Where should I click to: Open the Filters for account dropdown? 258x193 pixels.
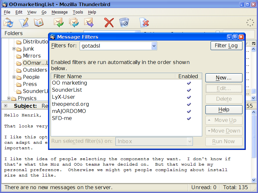click(154, 46)
